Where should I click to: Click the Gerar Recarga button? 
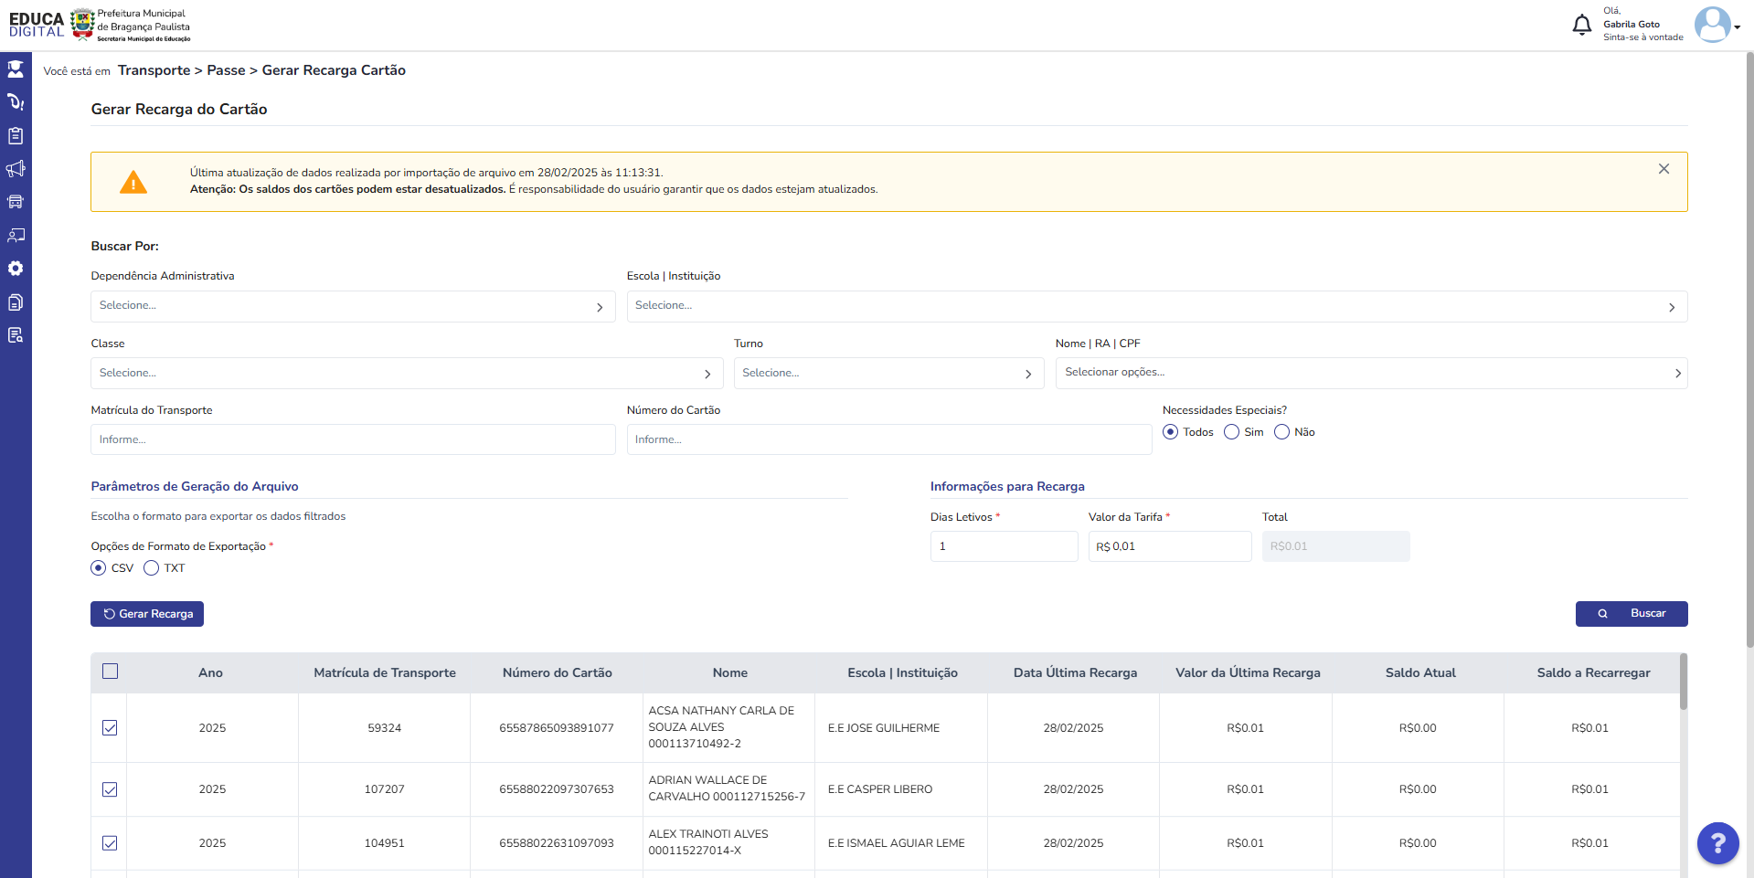point(147,614)
